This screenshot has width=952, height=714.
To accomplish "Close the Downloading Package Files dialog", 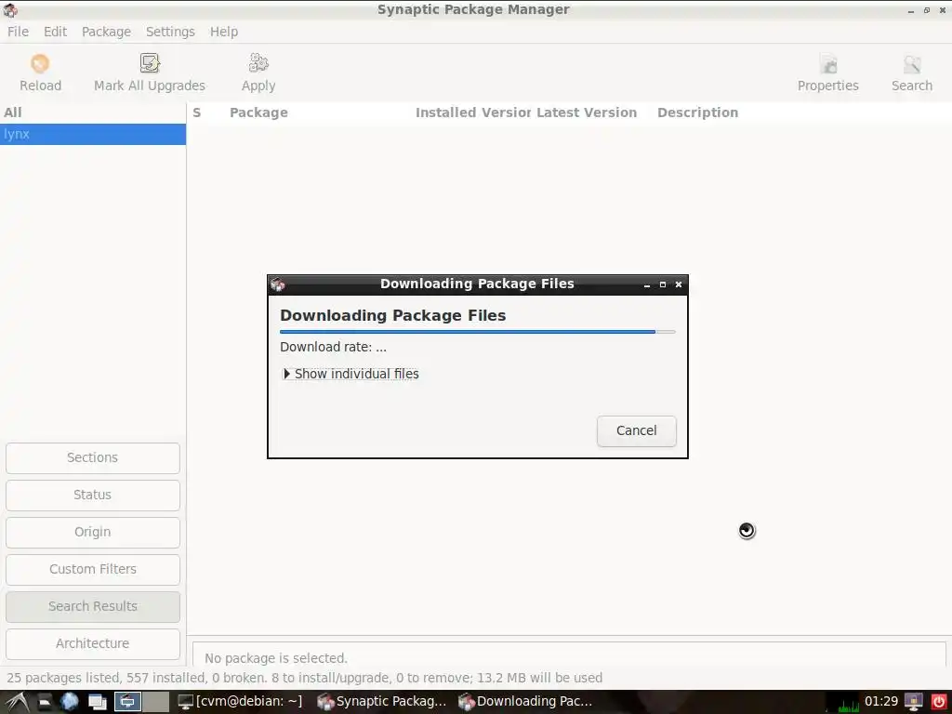I will click(679, 284).
